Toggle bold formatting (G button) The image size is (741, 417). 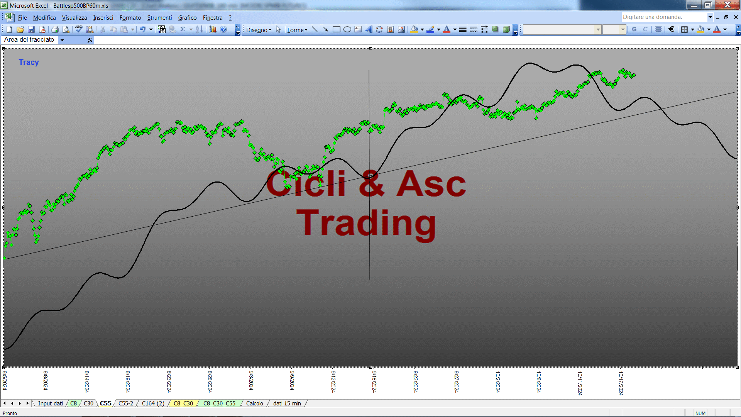(x=634, y=29)
